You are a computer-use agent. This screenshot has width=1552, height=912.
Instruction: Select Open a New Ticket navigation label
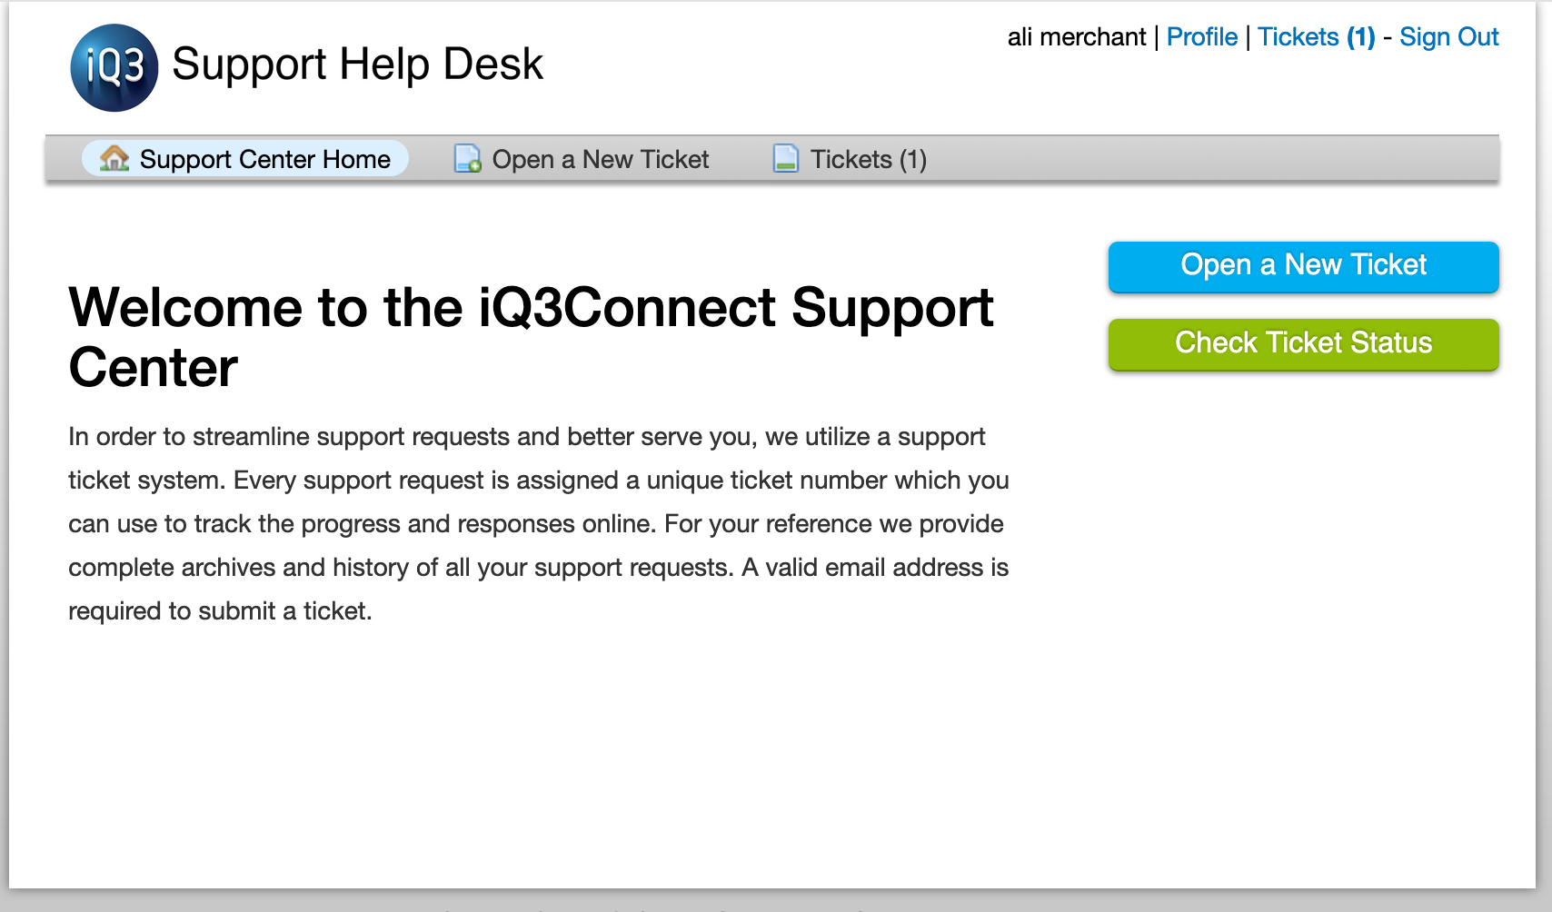(600, 160)
